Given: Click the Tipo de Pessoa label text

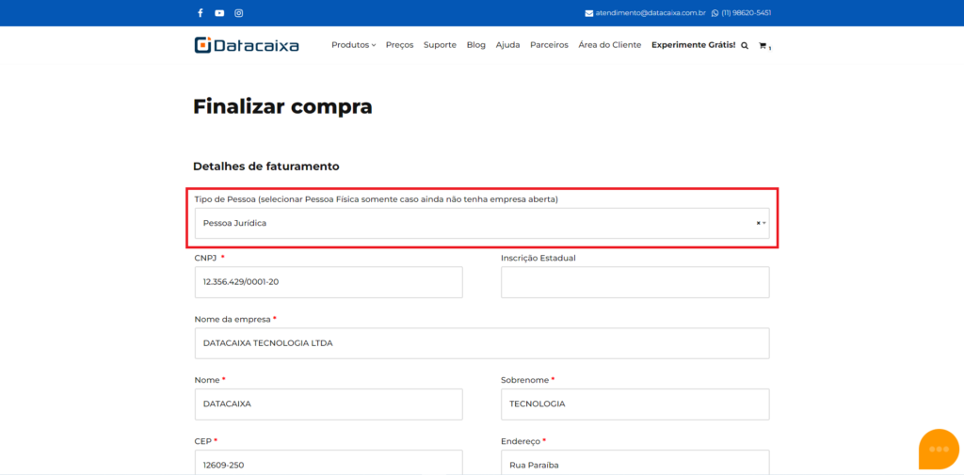Looking at the screenshot, I should [x=377, y=199].
